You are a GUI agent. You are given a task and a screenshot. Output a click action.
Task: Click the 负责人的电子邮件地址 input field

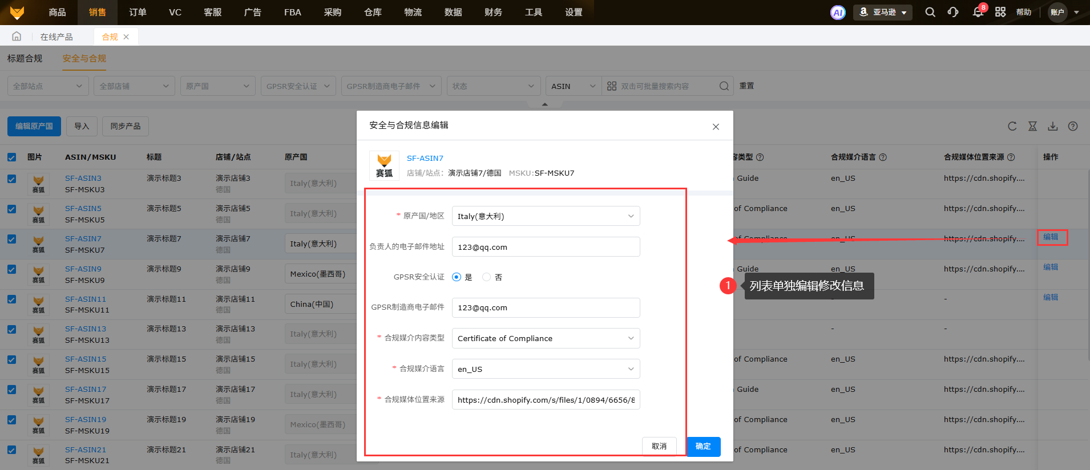point(546,247)
